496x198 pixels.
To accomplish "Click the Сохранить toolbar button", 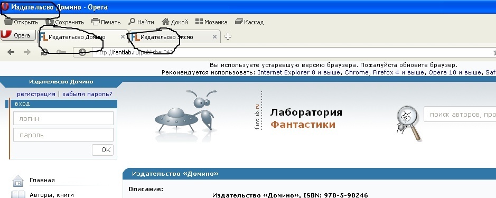I will coord(64,22).
